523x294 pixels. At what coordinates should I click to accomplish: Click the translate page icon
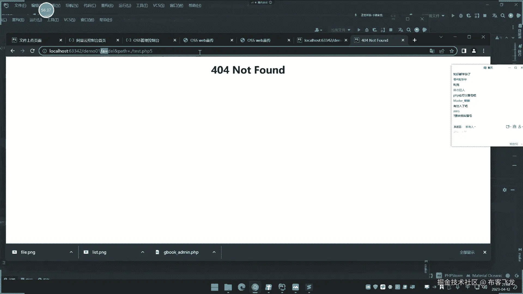point(432,51)
